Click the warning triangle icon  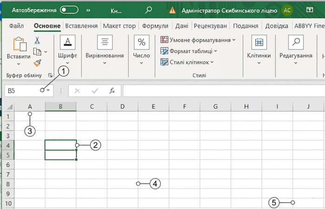click(172, 10)
